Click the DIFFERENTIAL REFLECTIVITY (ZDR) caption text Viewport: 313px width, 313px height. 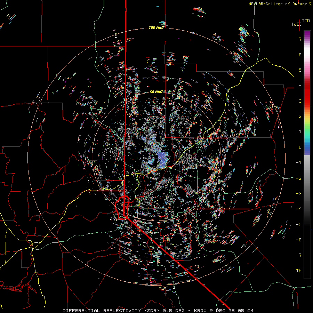(x=111, y=311)
